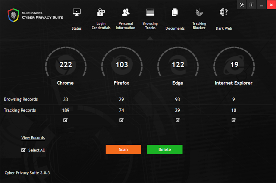276x183 pixels.
Task: Click Internet Explorer browsing records value 9
Action: pyautogui.click(x=233, y=99)
